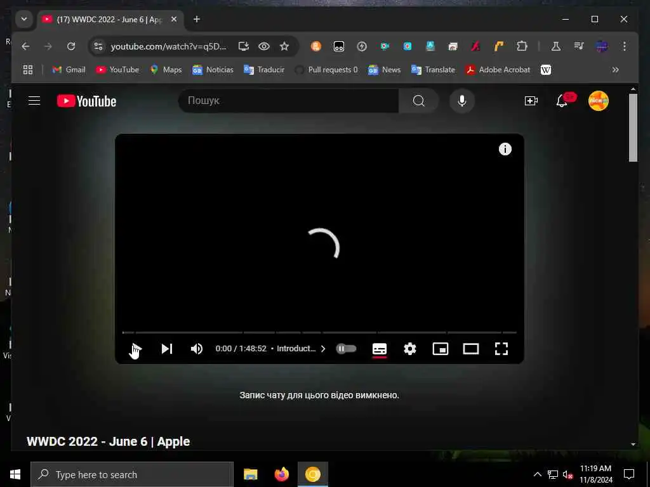The image size is (650, 487).
Task: Select the WWDC 2022 browser tab
Action: (111, 20)
